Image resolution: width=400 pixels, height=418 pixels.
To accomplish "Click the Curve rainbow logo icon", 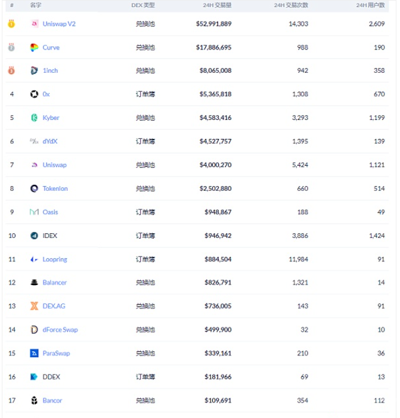I will [34, 48].
